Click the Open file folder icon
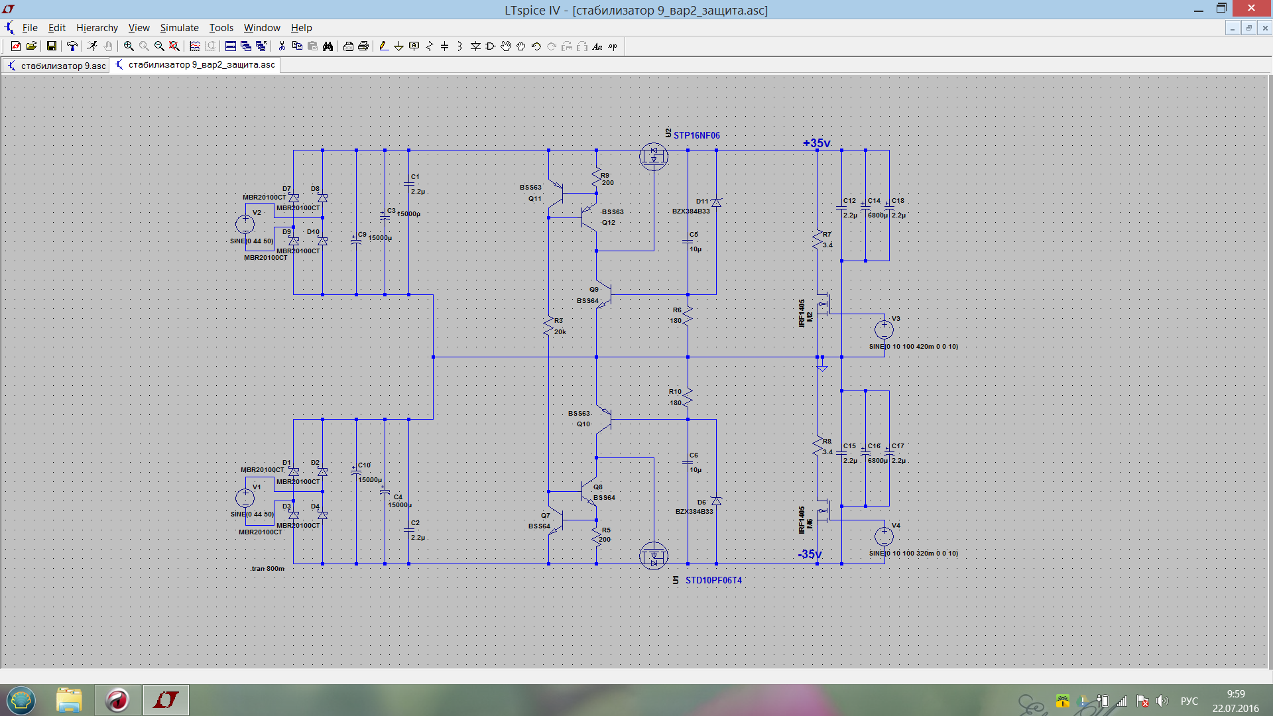 coord(31,46)
